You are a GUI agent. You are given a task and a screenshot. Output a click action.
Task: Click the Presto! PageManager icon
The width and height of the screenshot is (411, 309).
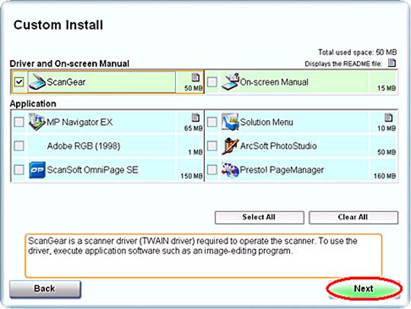[x=230, y=170]
